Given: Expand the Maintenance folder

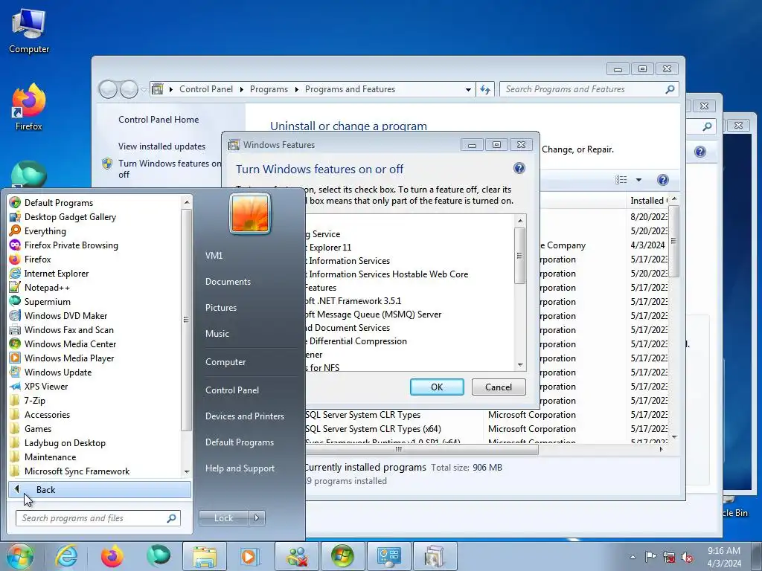Looking at the screenshot, I should (42, 457).
